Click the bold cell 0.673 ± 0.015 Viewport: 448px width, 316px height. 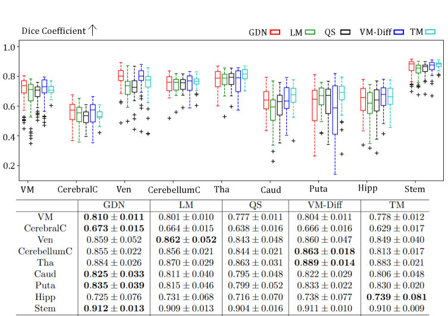(114, 229)
